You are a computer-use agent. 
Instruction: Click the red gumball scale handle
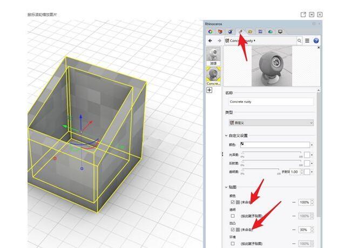click(x=55, y=158)
